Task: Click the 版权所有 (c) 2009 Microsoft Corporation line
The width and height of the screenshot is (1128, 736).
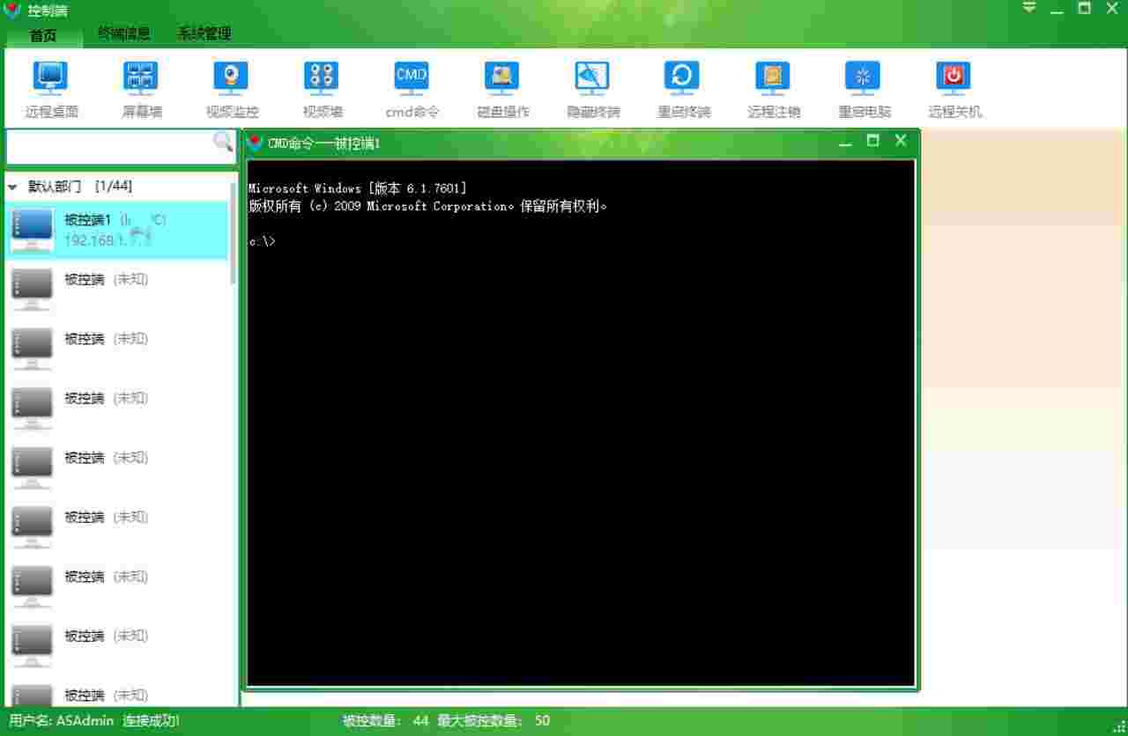Action: (x=428, y=206)
